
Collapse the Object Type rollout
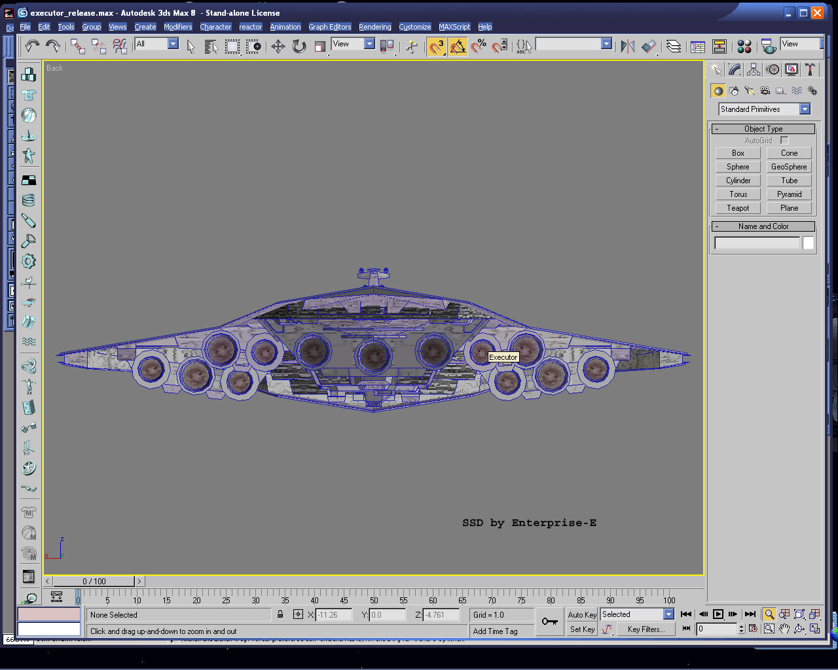coord(763,129)
